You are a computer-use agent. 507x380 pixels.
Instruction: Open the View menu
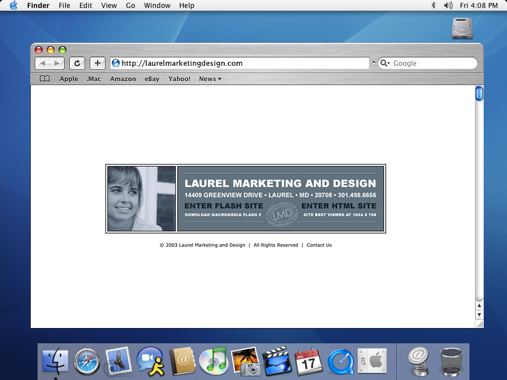[x=109, y=5]
